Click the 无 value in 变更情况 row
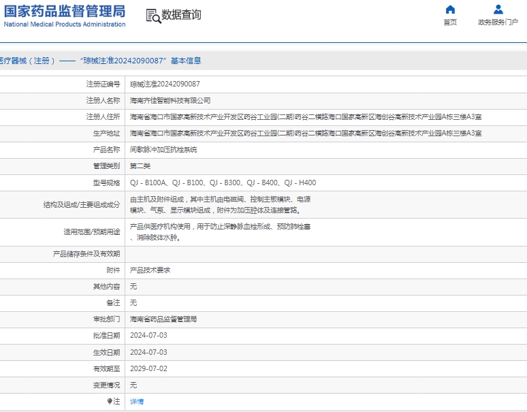The image size is (527, 412). click(133, 385)
